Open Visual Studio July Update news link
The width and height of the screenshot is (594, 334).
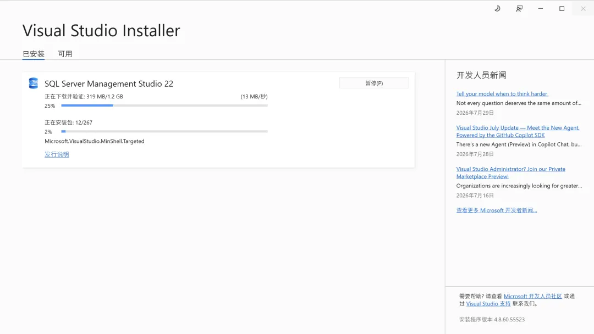tap(518, 131)
